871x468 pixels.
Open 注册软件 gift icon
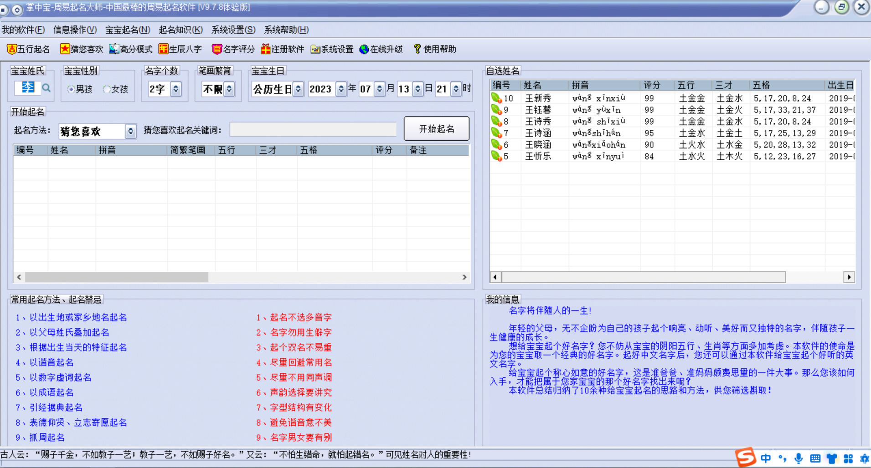tap(266, 49)
